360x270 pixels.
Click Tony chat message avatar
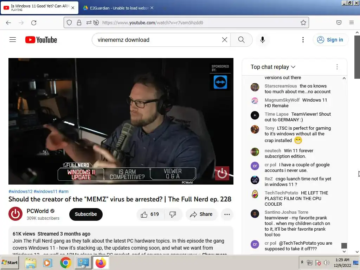(x=255, y=129)
